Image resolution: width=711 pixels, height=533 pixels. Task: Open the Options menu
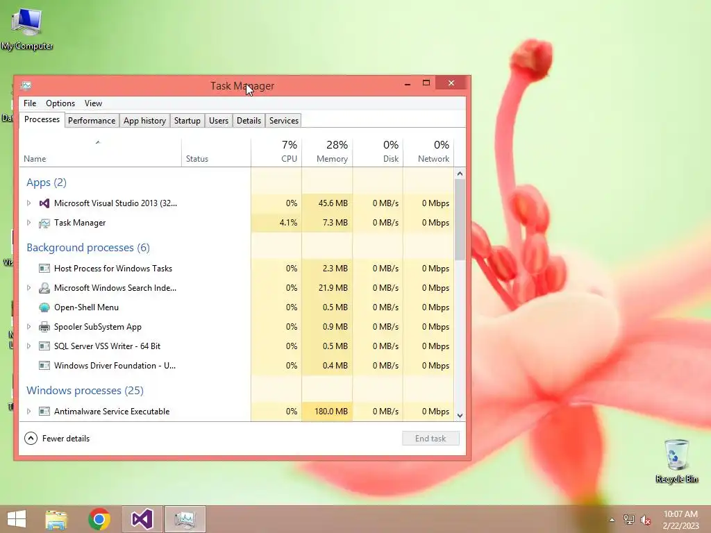click(x=60, y=103)
